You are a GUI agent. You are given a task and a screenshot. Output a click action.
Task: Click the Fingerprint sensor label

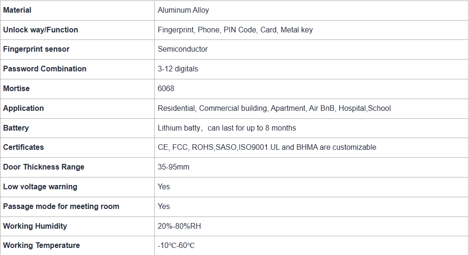tap(36, 49)
